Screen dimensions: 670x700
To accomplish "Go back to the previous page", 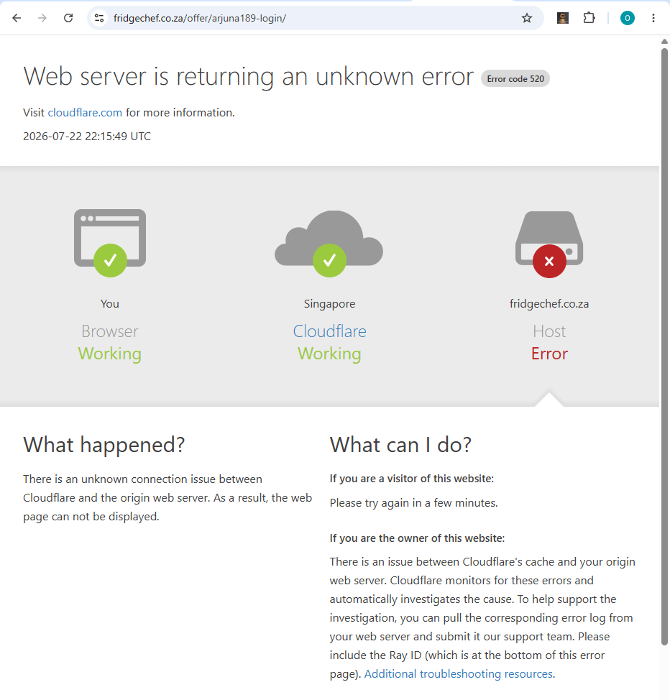I will (x=17, y=18).
